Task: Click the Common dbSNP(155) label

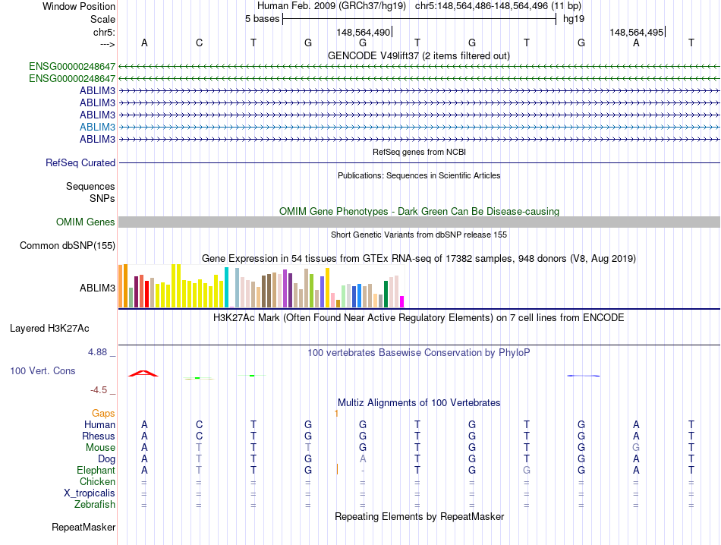Action: [x=67, y=246]
